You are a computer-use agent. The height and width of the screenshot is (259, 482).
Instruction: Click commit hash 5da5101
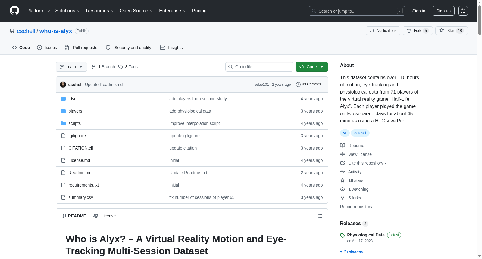[262, 85]
